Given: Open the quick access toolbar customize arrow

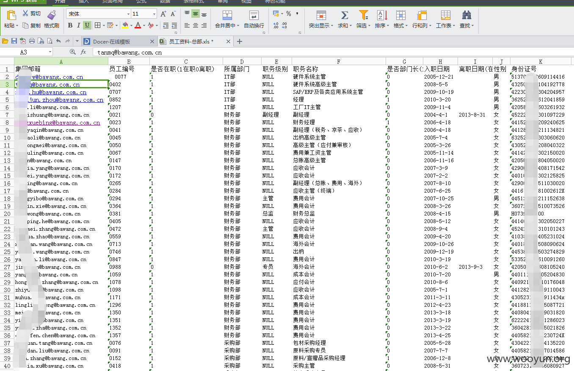Looking at the screenshot, I should click(x=77, y=41).
